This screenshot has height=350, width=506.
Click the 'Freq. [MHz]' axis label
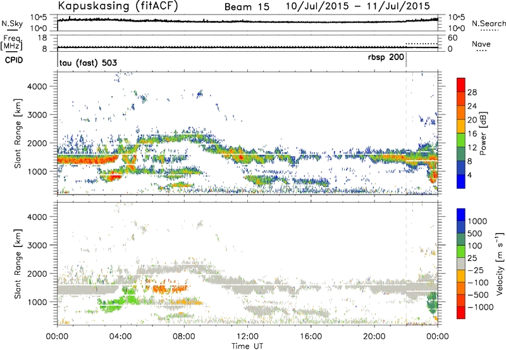pos(12,42)
